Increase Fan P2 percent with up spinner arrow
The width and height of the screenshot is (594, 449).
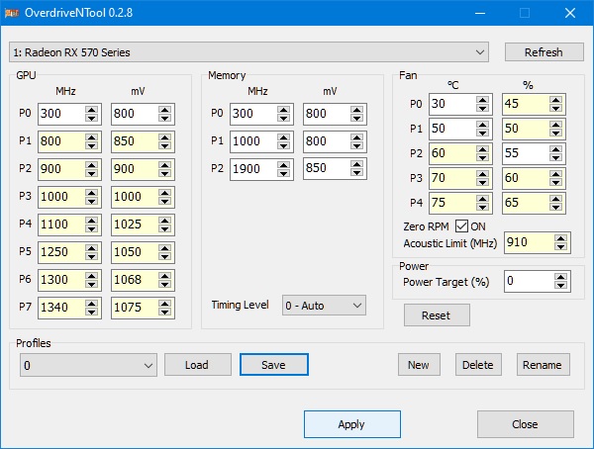555,149
